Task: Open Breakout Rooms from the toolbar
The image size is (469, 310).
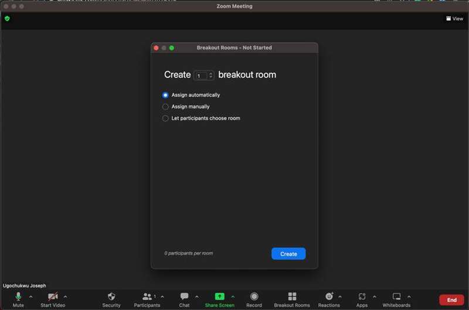Action: click(x=292, y=297)
